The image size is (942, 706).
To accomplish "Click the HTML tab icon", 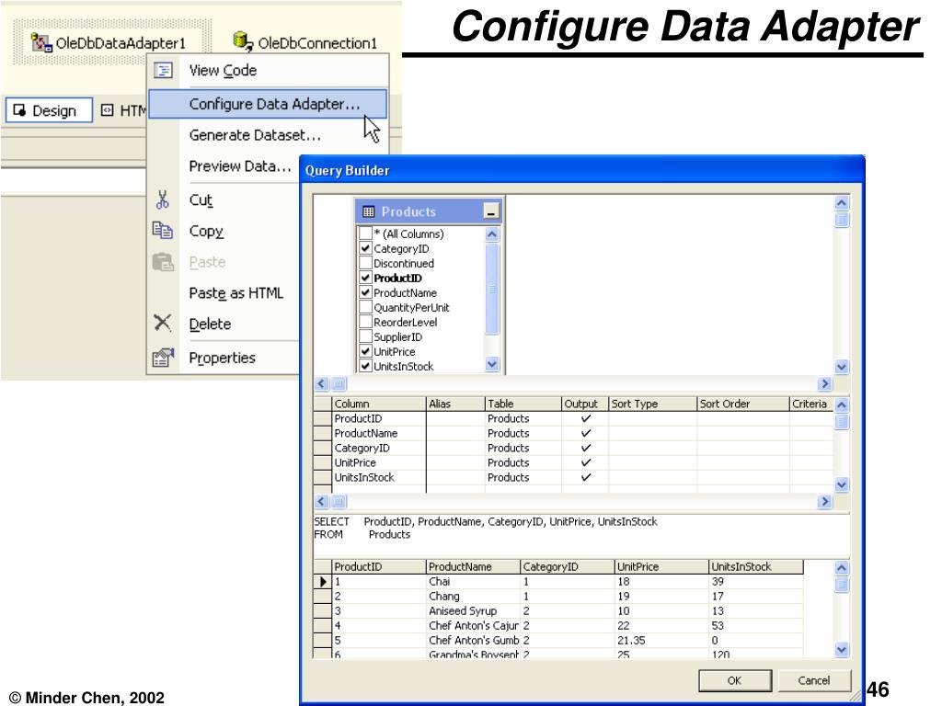I will [107, 110].
